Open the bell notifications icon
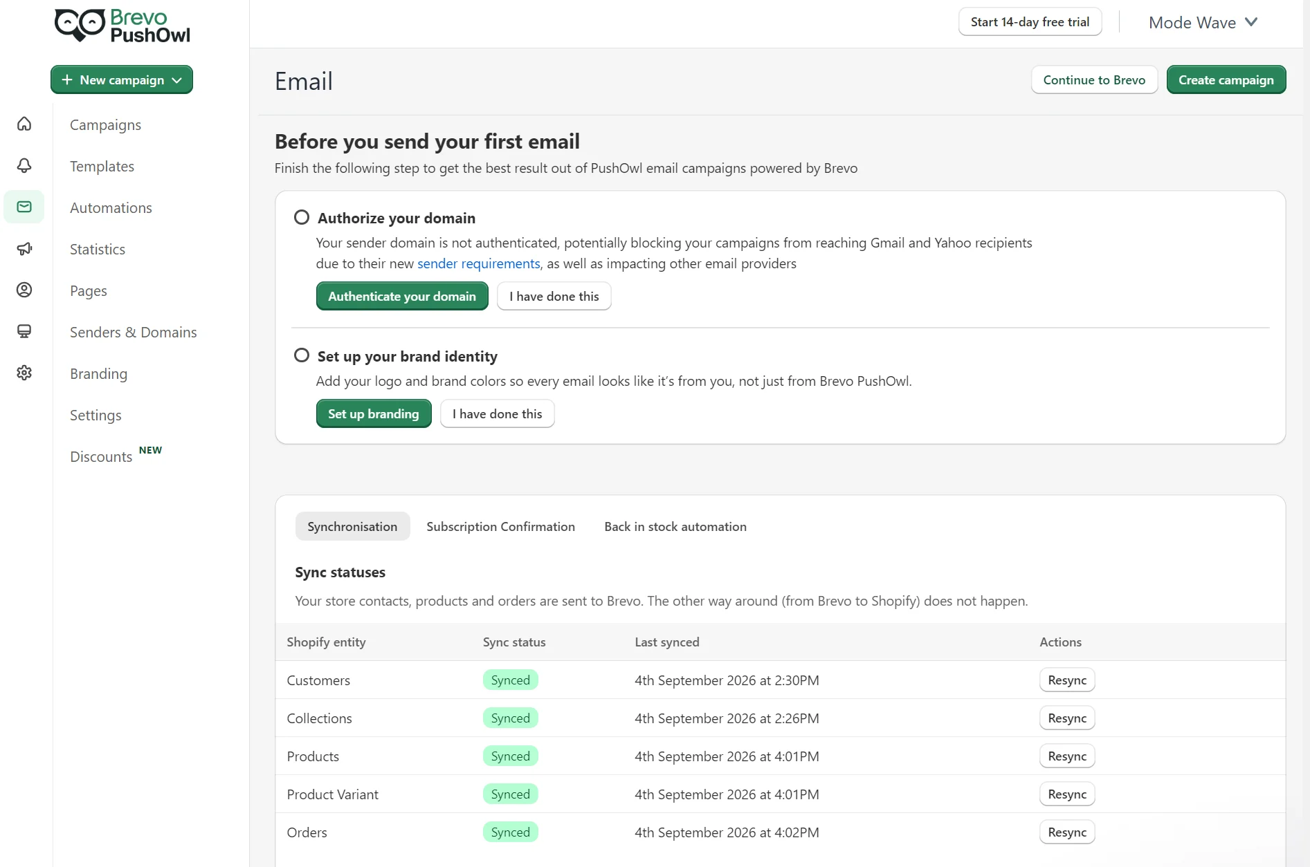This screenshot has width=1310, height=867. [24, 165]
